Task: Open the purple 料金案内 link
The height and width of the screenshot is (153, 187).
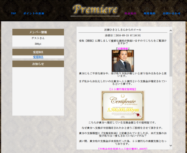Action: (130, 13)
